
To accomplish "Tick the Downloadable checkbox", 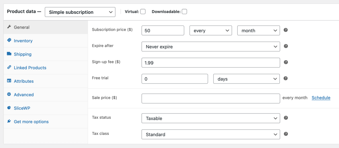I will point(184,12).
